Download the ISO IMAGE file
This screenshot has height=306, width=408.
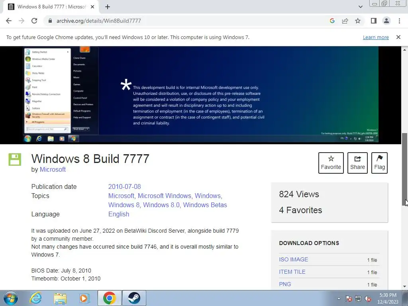click(x=294, y=259)
